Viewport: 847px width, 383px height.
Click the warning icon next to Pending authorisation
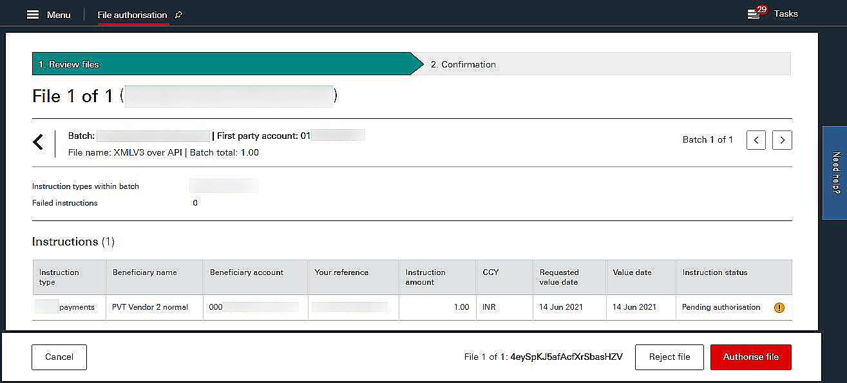[x=779, y=308]
